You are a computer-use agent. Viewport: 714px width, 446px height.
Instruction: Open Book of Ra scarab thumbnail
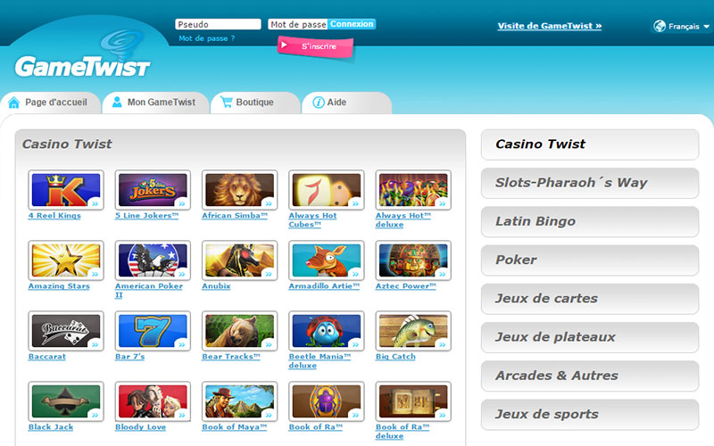coord(327,401)
